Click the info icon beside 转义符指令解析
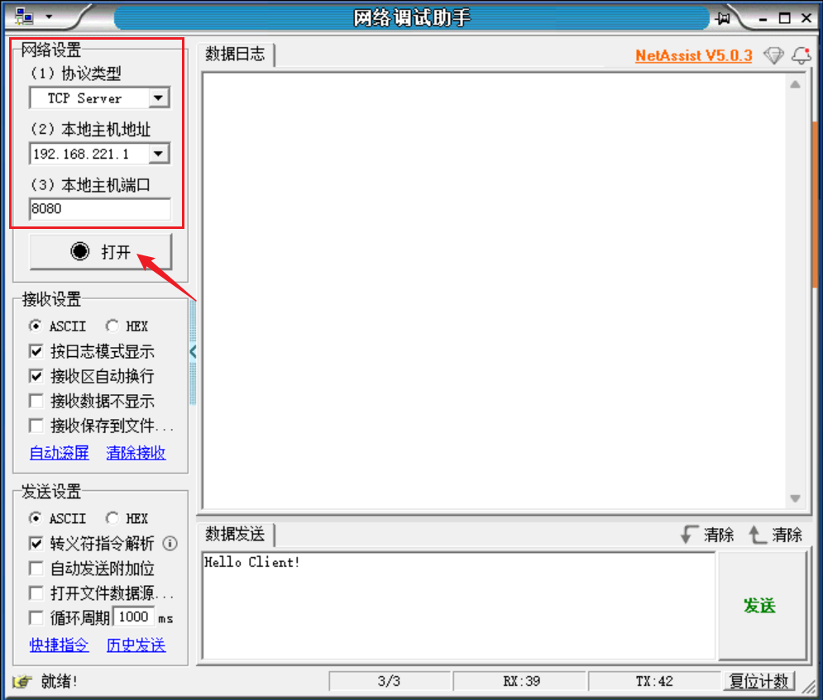The image size is (823, 700). coord(170,543)
